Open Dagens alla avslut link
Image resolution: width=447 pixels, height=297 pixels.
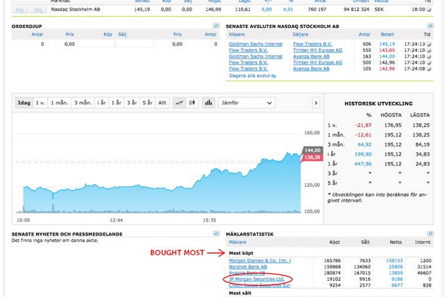(x=251, y=76)
